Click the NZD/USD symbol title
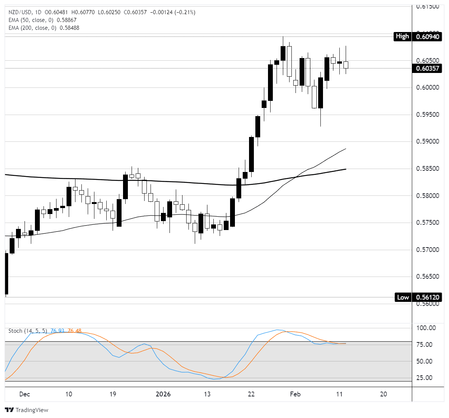This screenshot has height=418, width=449. (x=20, y=12)
